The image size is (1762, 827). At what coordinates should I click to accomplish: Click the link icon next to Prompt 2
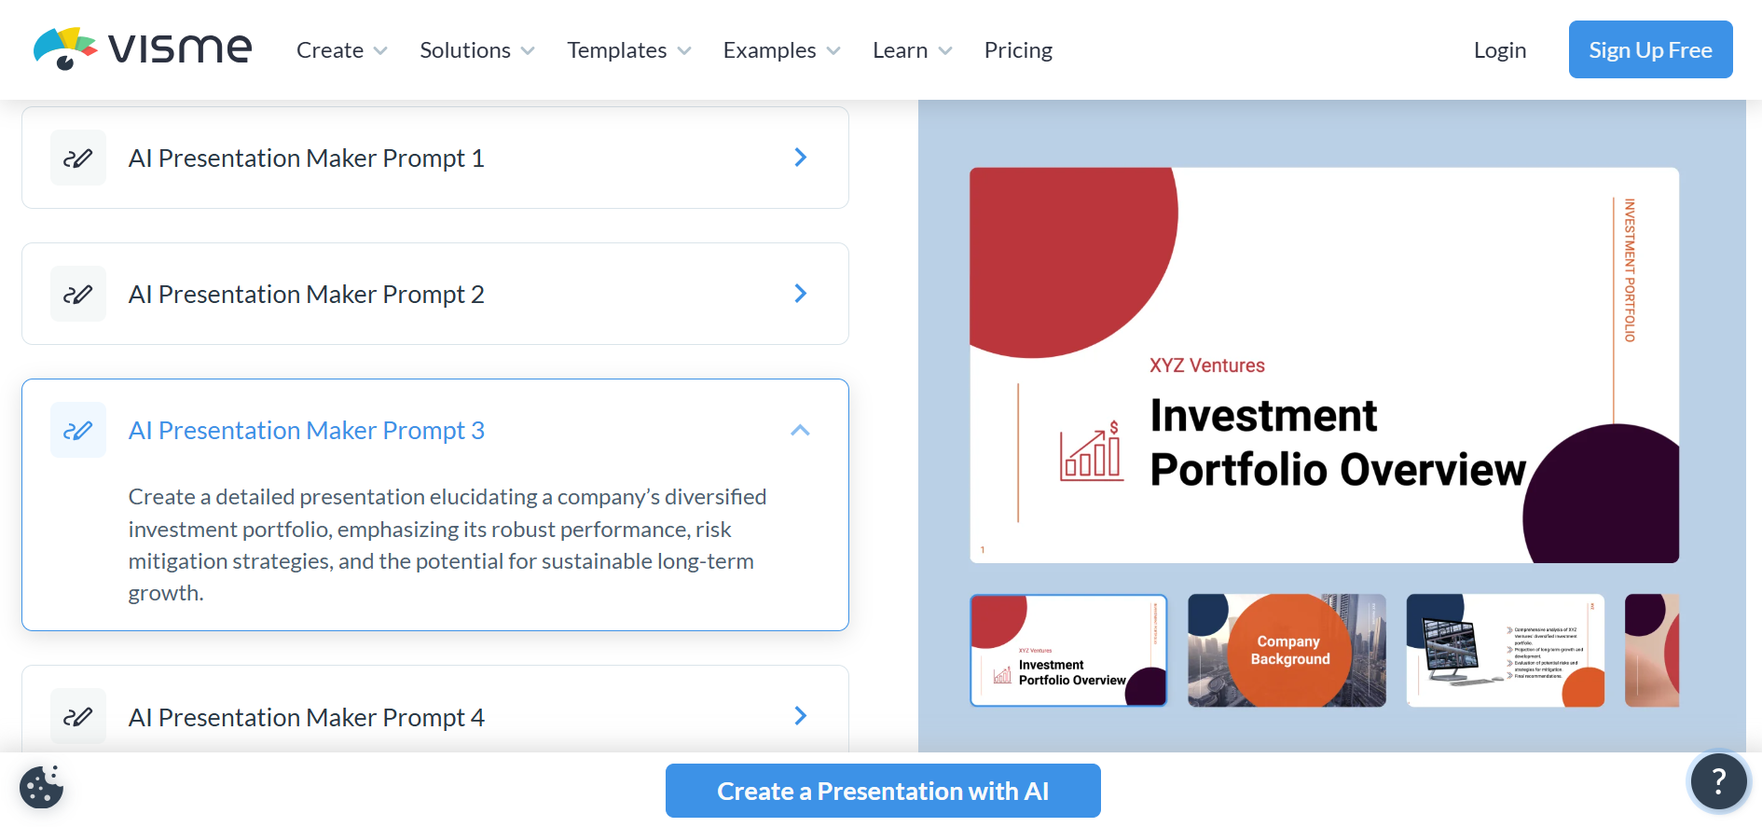pyautogui.click(x=78, y=294)
